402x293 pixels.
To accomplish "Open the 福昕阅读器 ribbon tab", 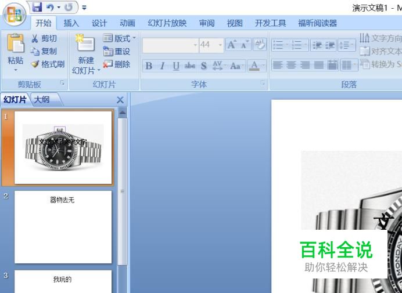I will pyautogui.click(x=317, y=23).
